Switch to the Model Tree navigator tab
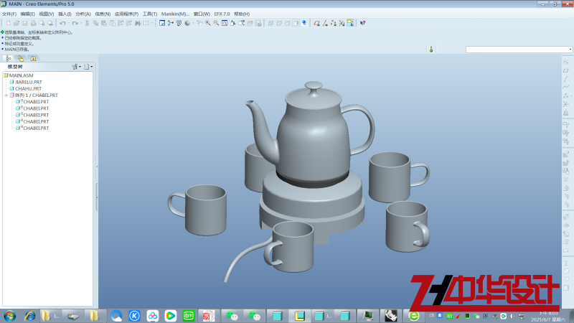574x323 pixels. click(9, 59)
